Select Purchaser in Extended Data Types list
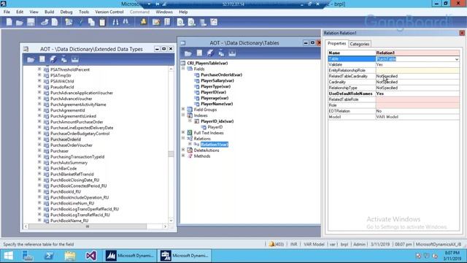 [x=59, y=151]
